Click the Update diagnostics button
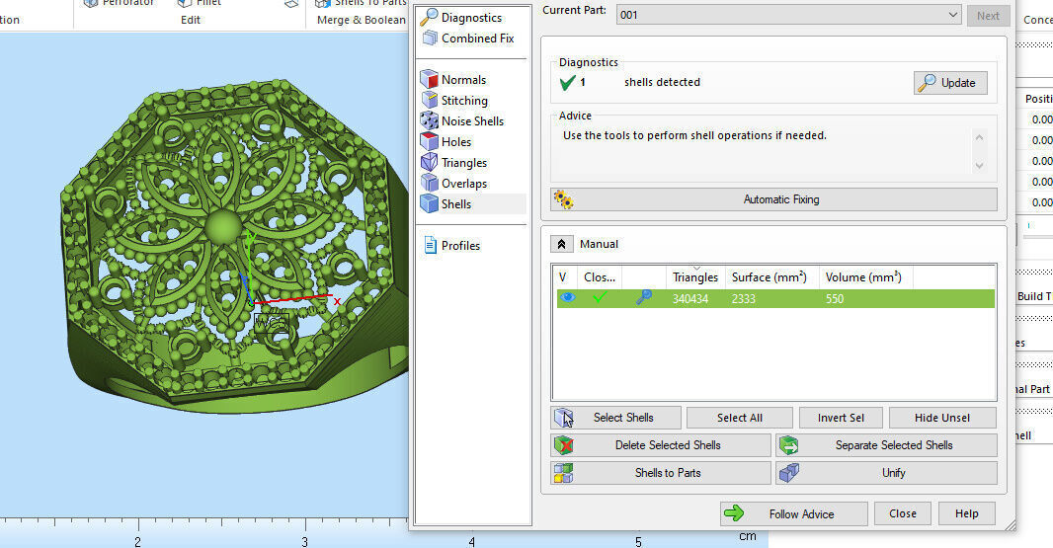Screen dimensions: 1053x548 point(950,83)
